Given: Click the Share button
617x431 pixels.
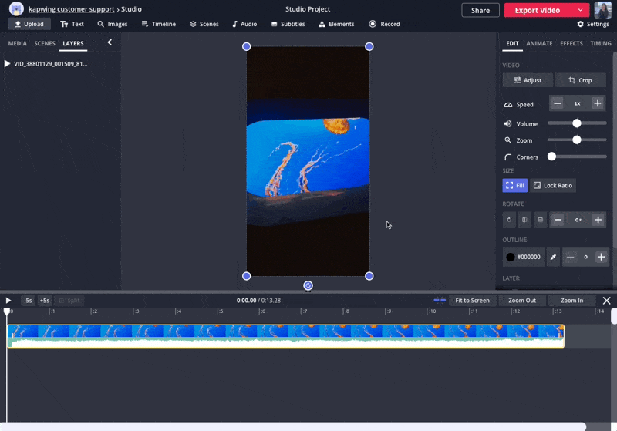Looking at the screenshot, I should (x=480, y=10).
